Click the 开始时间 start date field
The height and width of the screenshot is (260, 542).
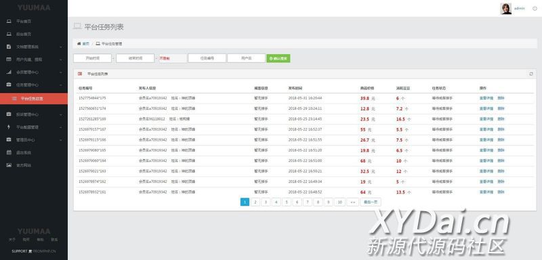point(92,58)
